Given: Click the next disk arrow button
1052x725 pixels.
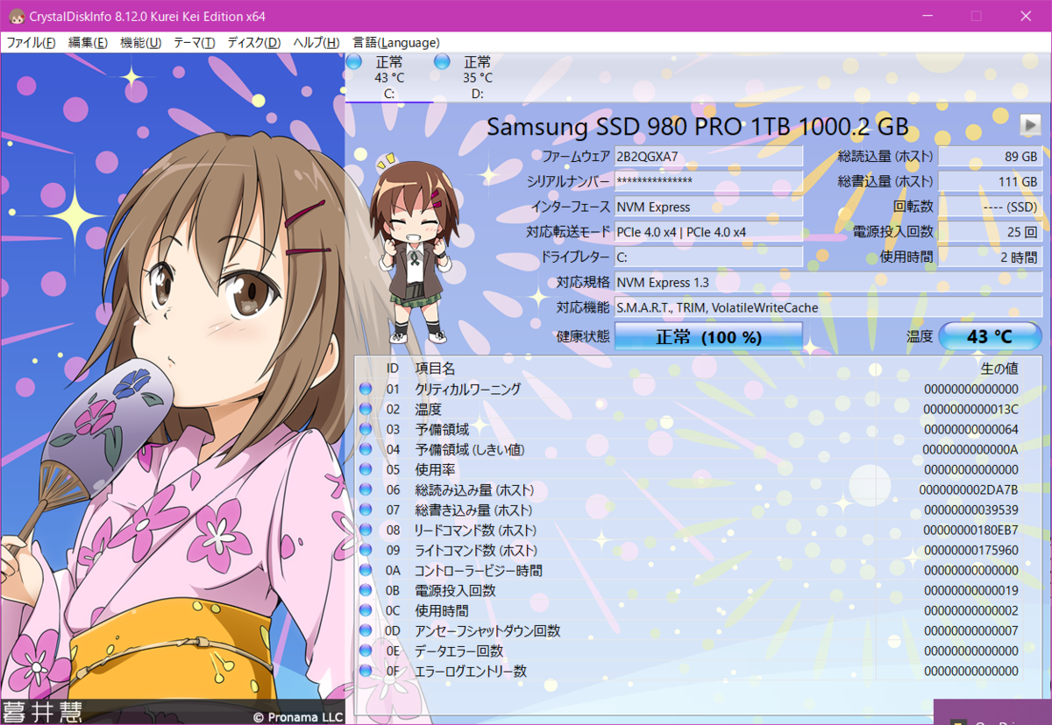Looking at the screenshot, I should [1030, 125].
